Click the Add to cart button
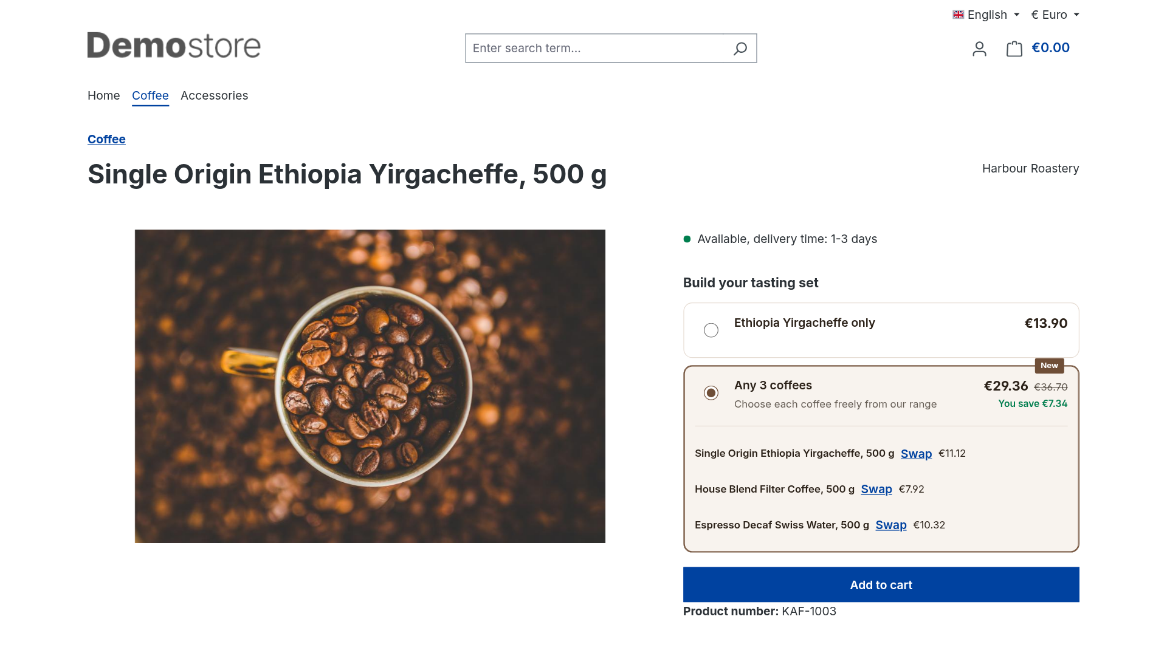Screen dimensions: 1167x656 tap(881, 585)
